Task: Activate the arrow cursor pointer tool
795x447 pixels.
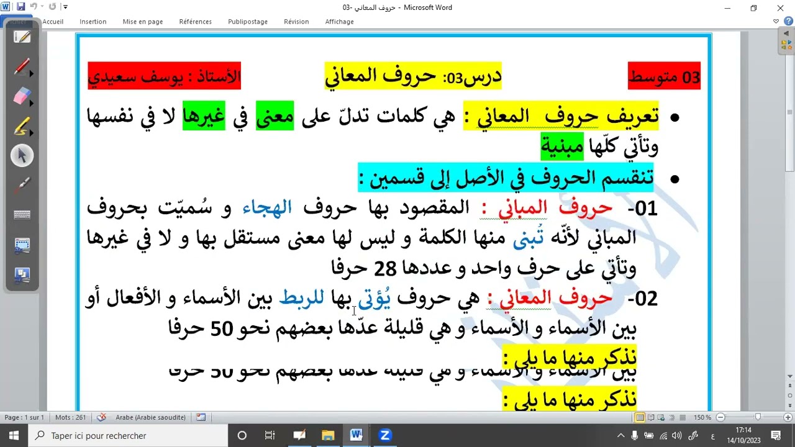Action: (x=22, y=155)
